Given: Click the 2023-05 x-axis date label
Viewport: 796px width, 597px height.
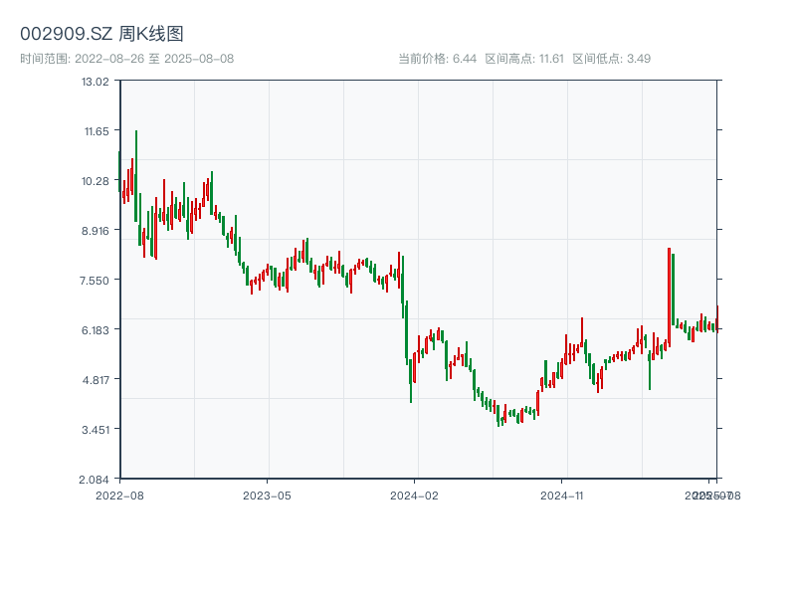Looking at the screenshot, I should click(267, 495).
